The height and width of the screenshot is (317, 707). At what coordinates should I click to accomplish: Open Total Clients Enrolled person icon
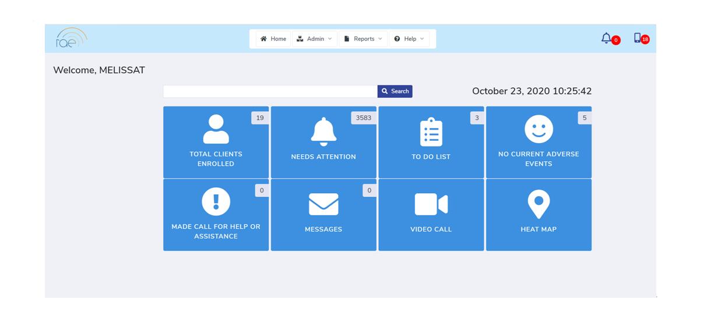pos(216,129)
